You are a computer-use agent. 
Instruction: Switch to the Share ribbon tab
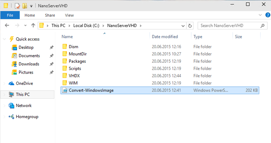click(50, 15)
